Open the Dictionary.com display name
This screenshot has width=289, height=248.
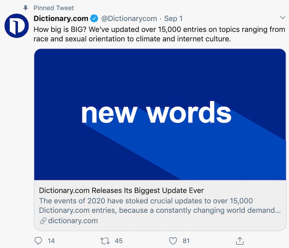pyautogui.click(x=61, y=18)
